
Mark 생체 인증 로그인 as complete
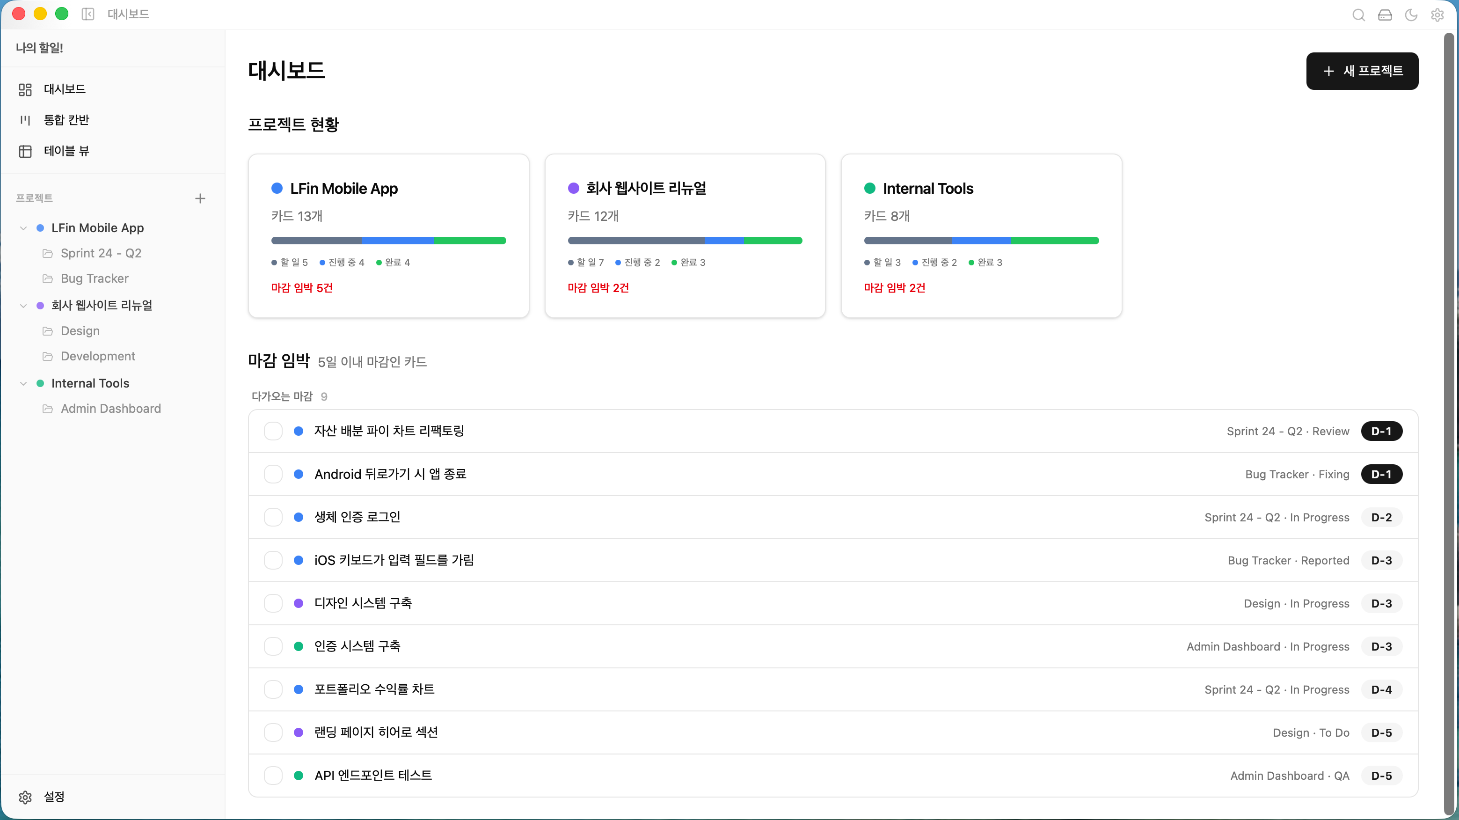click(273, 517)
